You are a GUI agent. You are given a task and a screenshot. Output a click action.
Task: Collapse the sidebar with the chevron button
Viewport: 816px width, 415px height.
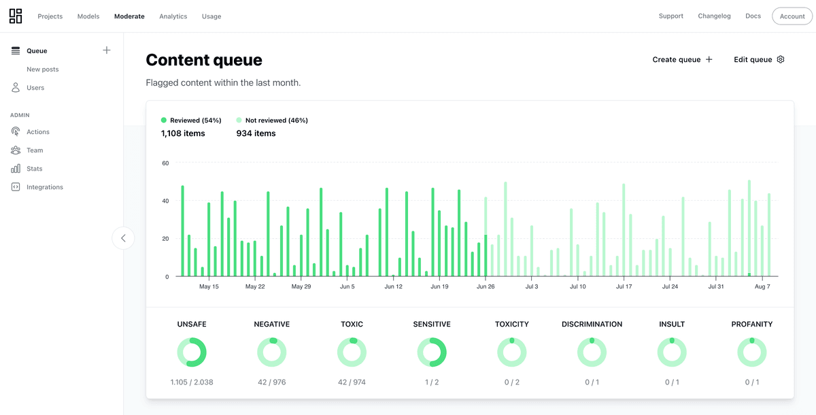123,238
